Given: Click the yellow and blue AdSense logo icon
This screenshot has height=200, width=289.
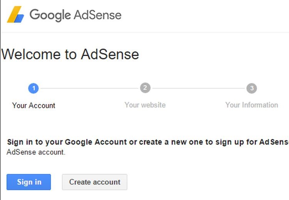Looking at the screenshot, I should click(15, 15).
